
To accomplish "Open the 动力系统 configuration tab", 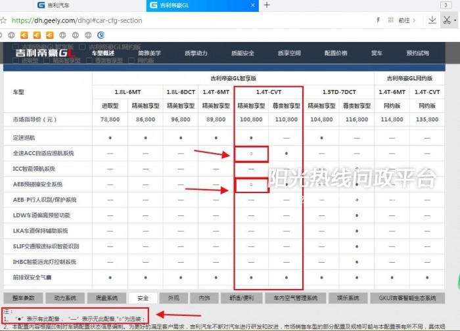I will 69,298.
